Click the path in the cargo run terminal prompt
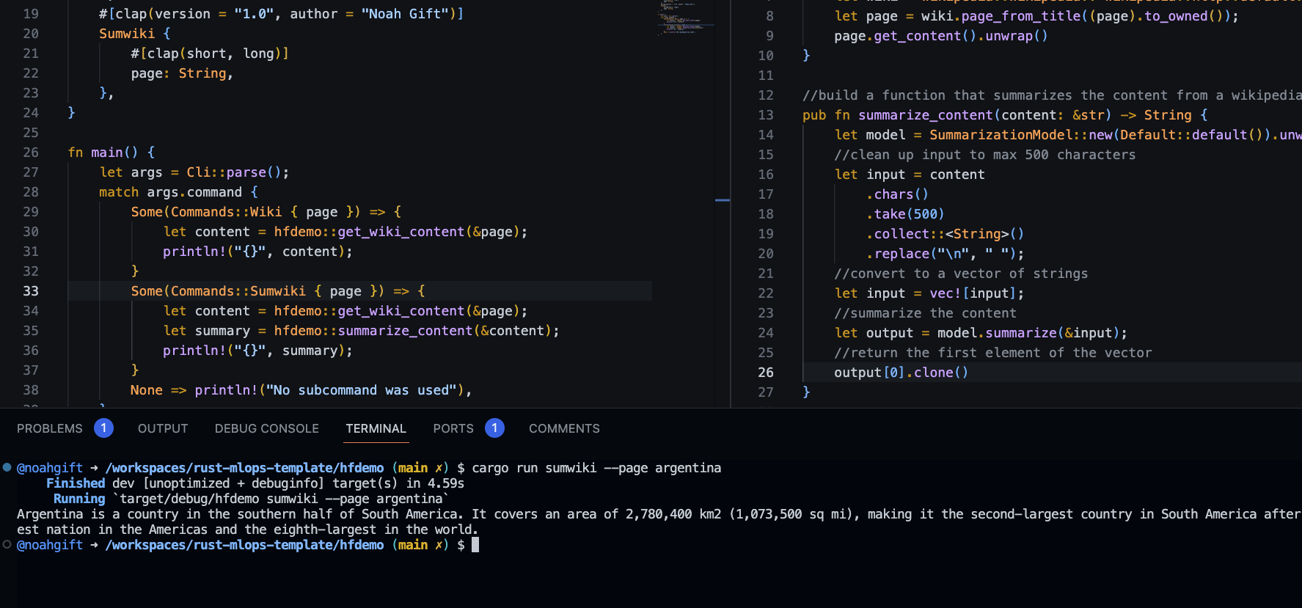 point(244,467)
